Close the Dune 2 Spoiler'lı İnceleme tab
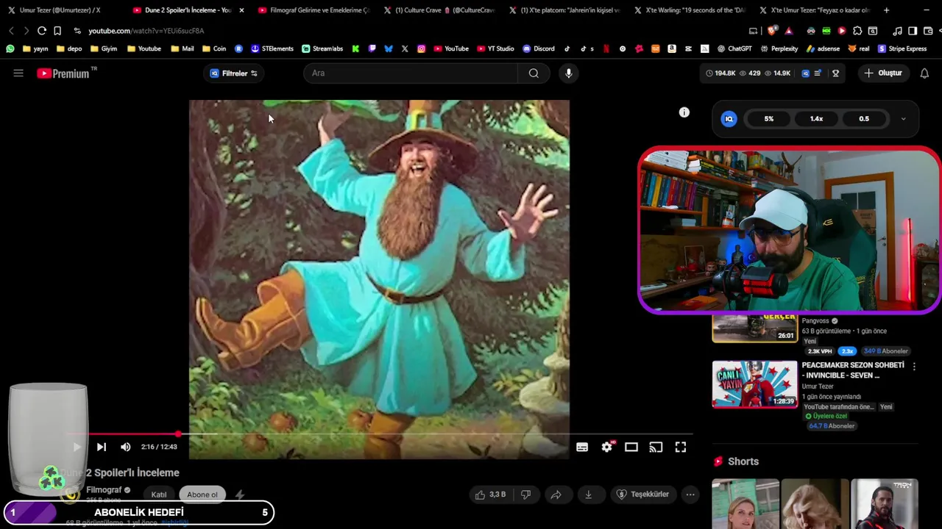Screen dimensions: 942x529 tap(241, 10)
